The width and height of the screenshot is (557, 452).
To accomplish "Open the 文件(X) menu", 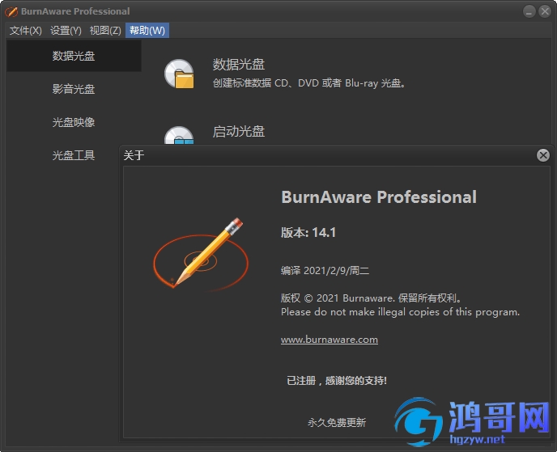I will [26, 31].
